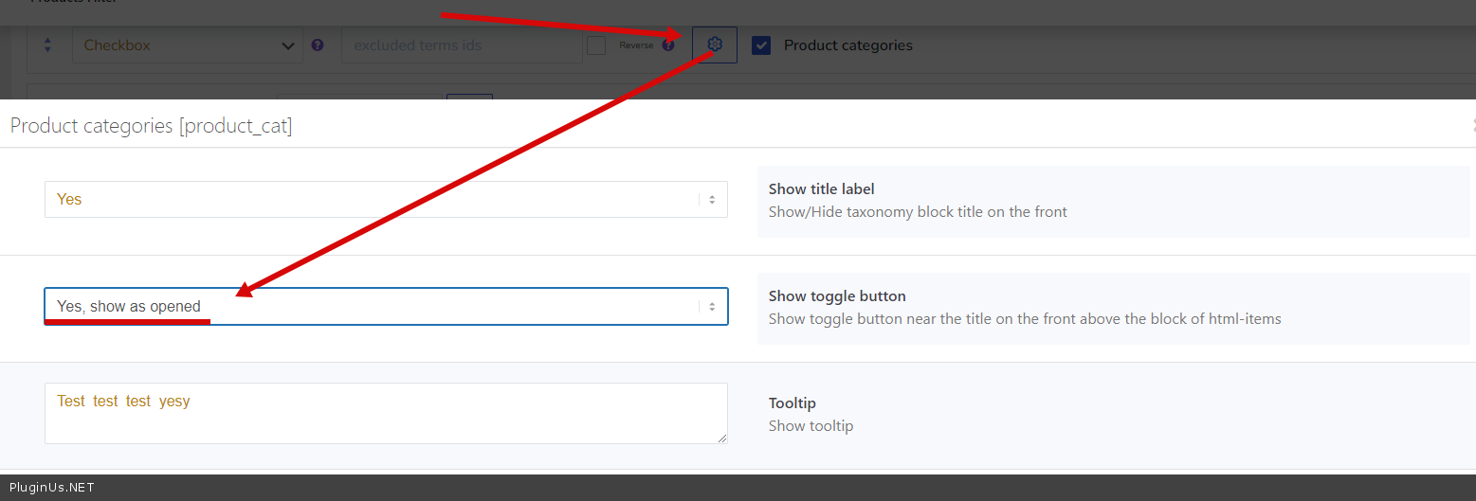Enable the Reverse checkbox
The image size is (1476, 501).
596,45
